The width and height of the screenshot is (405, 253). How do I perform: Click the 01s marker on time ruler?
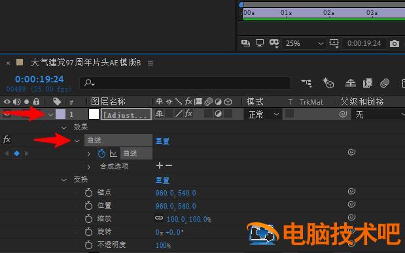286,12
